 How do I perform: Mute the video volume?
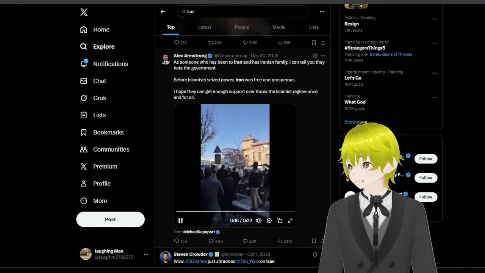click(x=258, y=221)
